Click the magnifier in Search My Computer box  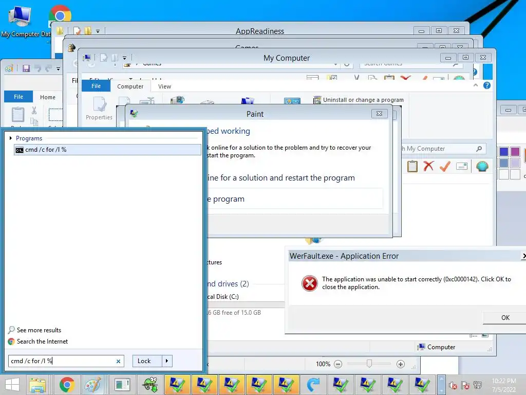point(479,149)
